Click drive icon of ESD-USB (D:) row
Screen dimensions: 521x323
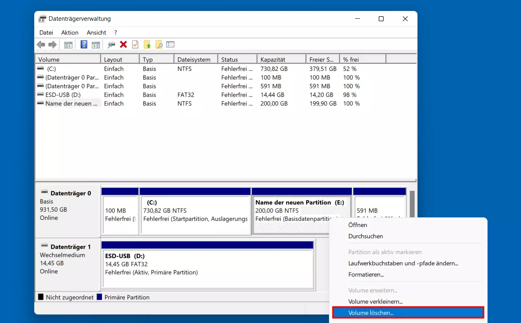[x=40, y=94]
